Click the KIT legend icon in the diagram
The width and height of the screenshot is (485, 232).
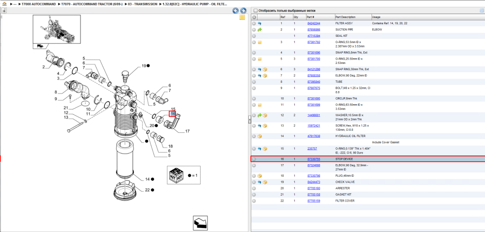(176, 175)
